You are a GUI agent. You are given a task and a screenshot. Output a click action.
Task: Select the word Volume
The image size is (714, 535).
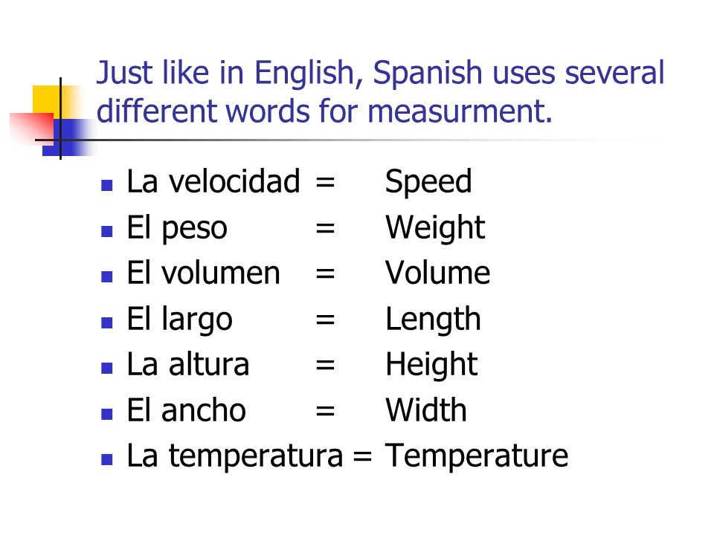(437, 273)
